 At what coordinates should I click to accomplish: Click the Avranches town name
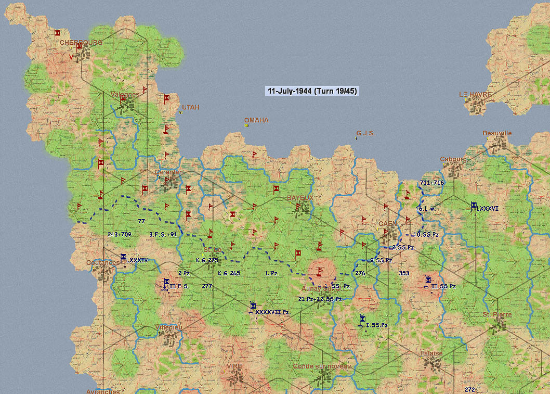pos(103,391)
